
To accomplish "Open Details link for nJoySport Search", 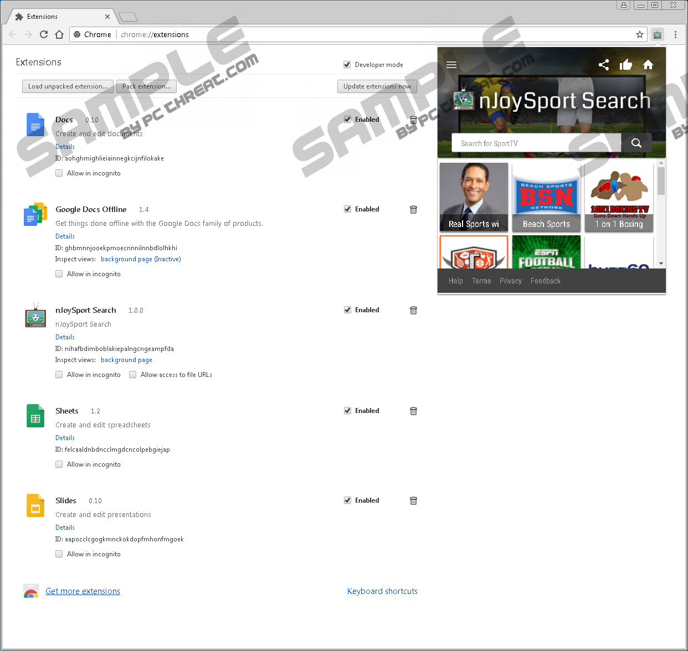I will pos(65,337).
